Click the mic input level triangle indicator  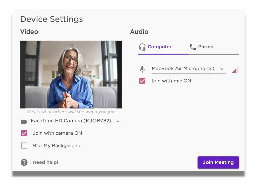pos(235,70)
